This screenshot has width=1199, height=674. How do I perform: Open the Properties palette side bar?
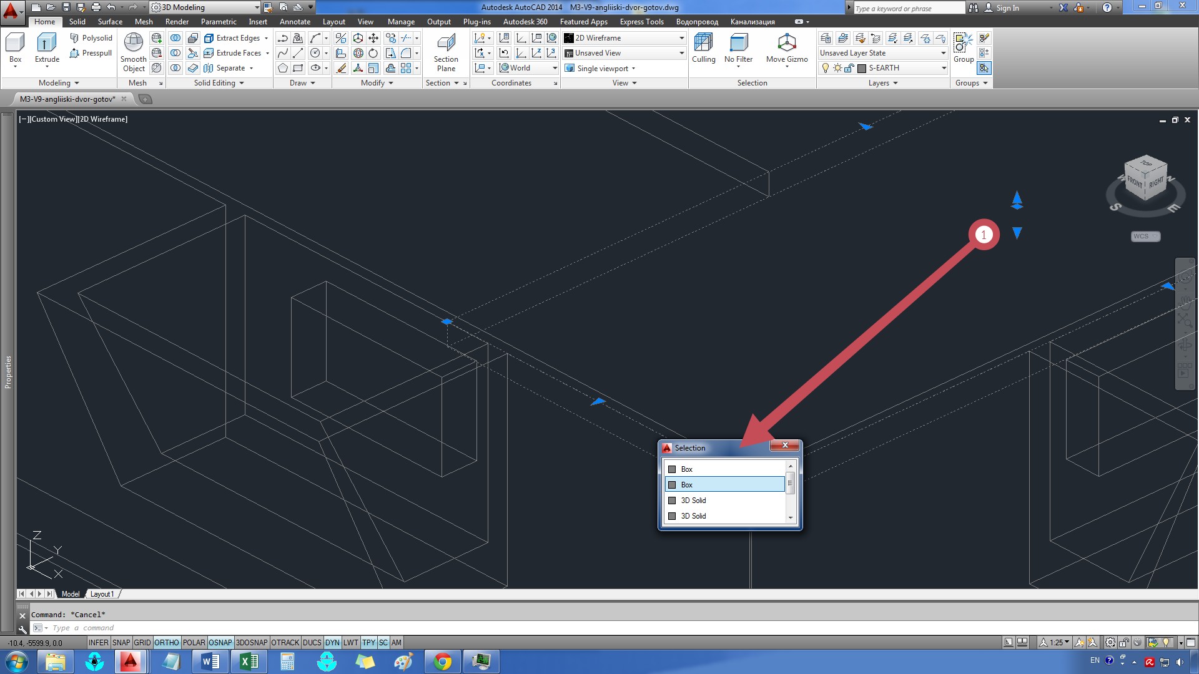point(7,373)
